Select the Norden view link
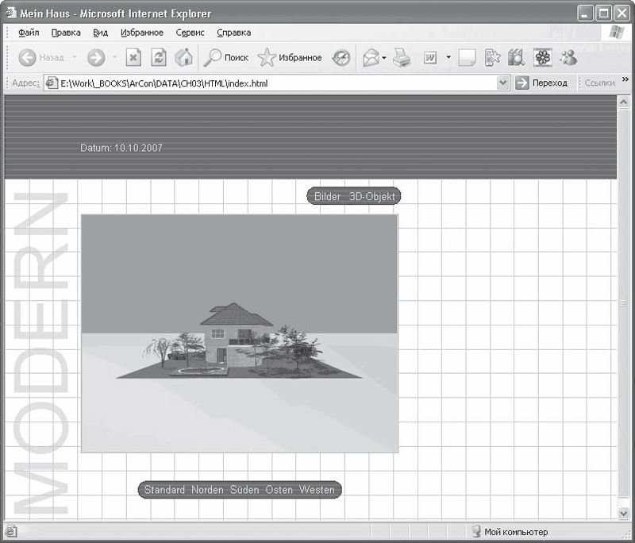Image resolution: width=635 pixels, height=543 pixels. coord(207,490)
